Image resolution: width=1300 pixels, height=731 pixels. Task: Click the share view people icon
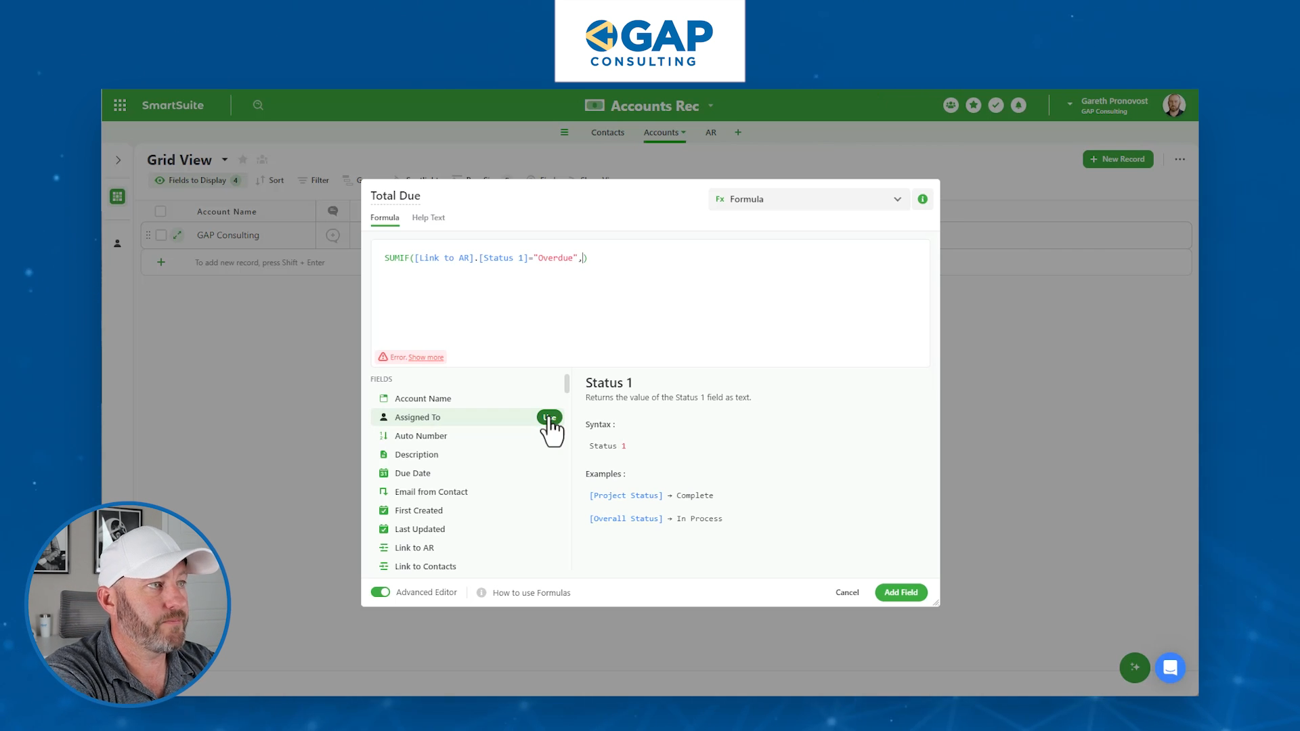tap(262, 160)
